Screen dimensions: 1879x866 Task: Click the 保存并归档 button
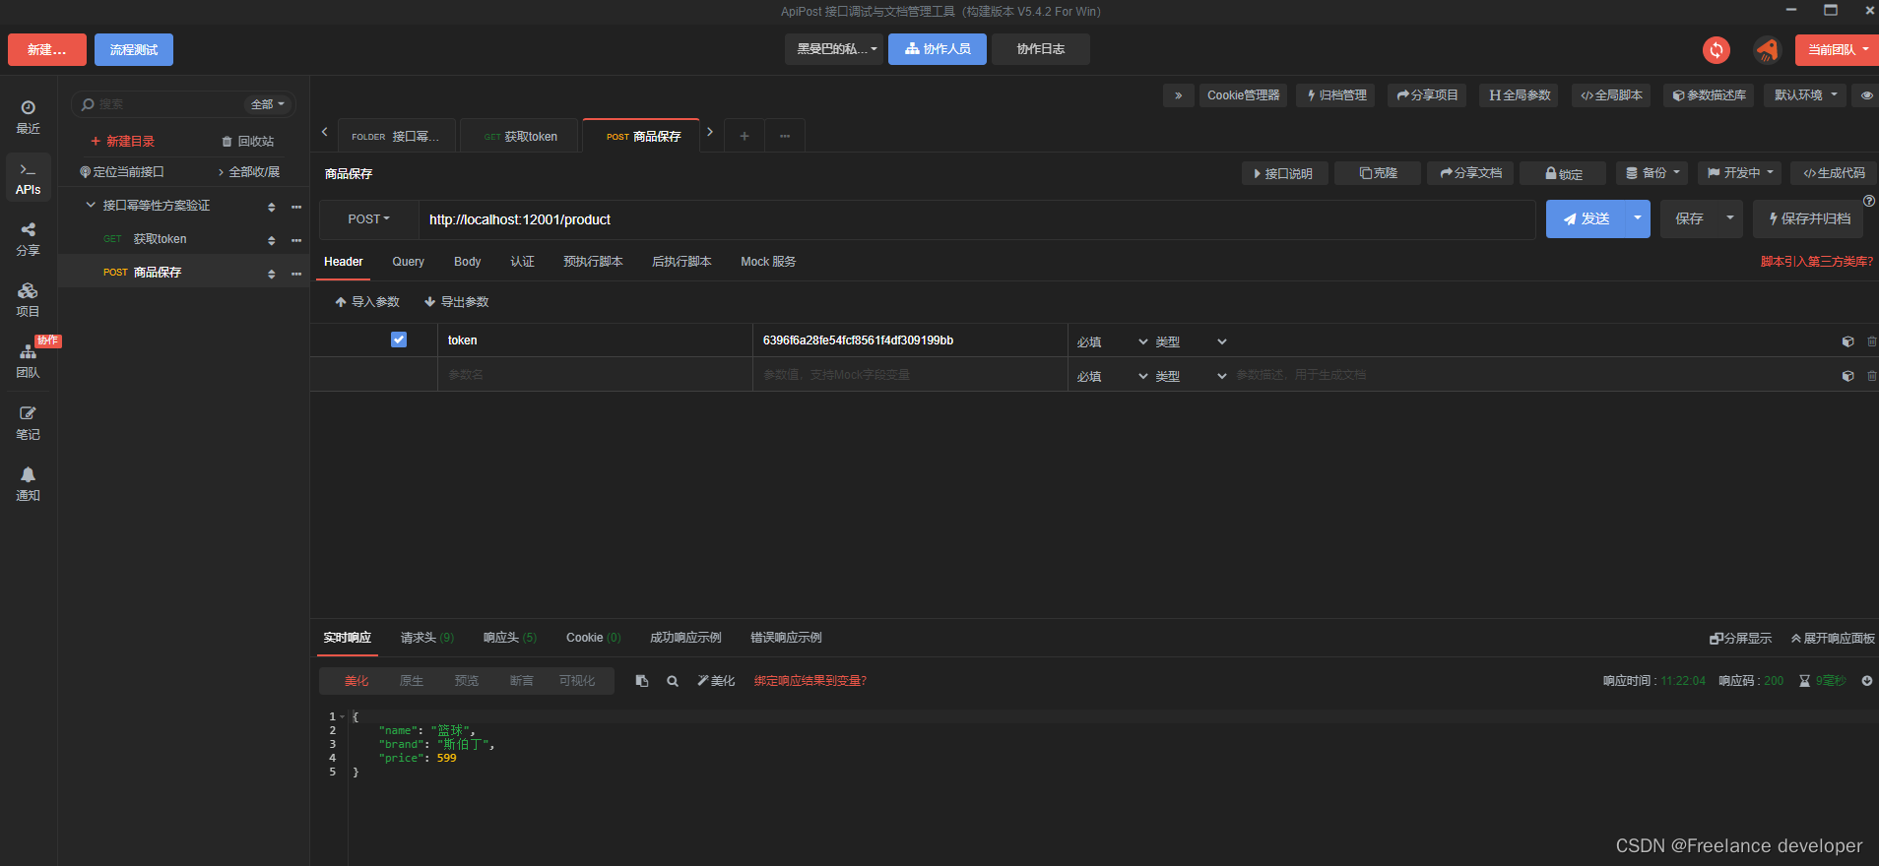pos(1808,218)
